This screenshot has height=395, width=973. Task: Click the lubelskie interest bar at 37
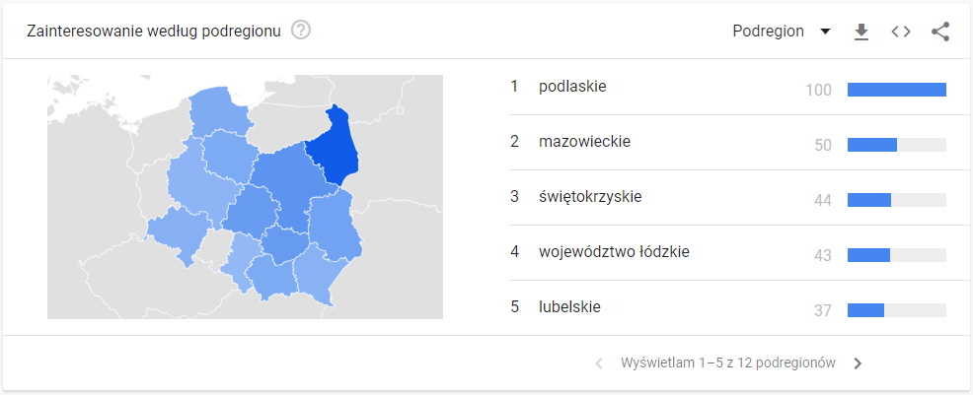(866, 310)
